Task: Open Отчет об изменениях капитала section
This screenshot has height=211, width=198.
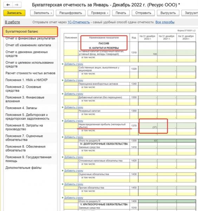Action: click(28, 45)
